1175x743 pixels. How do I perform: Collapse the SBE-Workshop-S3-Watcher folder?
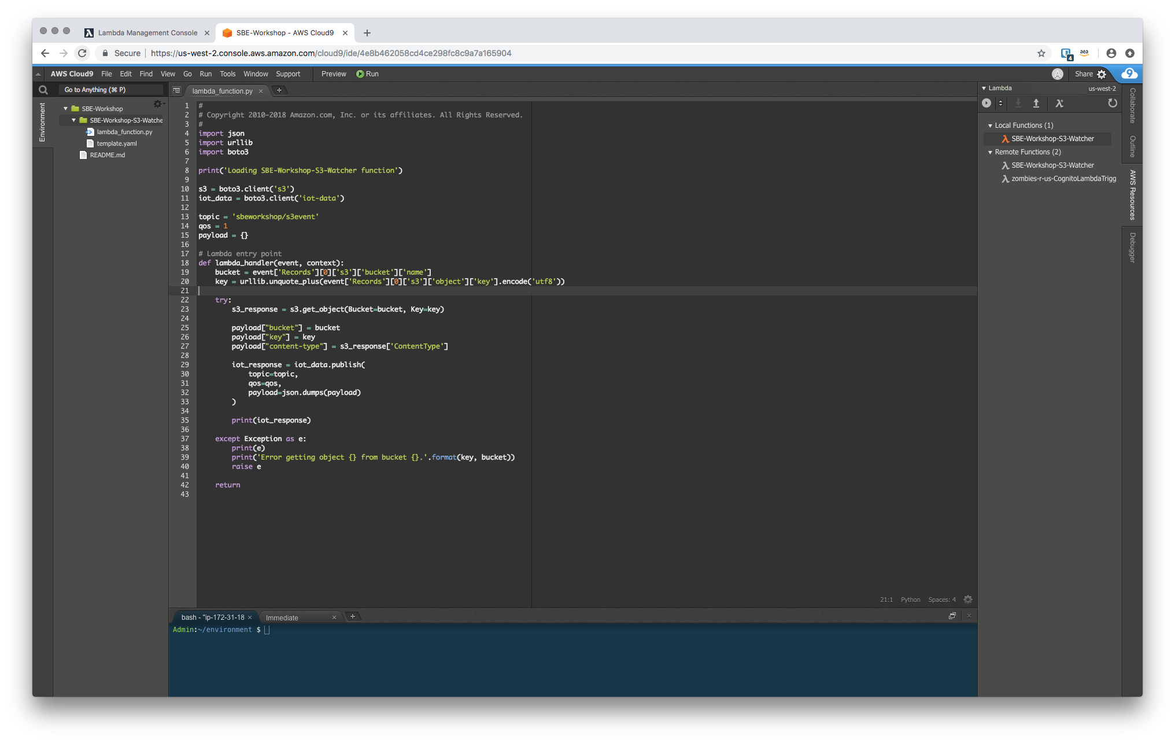(73, 120)
